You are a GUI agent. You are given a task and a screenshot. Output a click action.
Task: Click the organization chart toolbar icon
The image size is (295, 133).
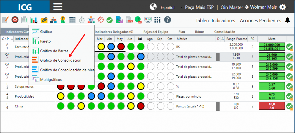coord(91,20)
